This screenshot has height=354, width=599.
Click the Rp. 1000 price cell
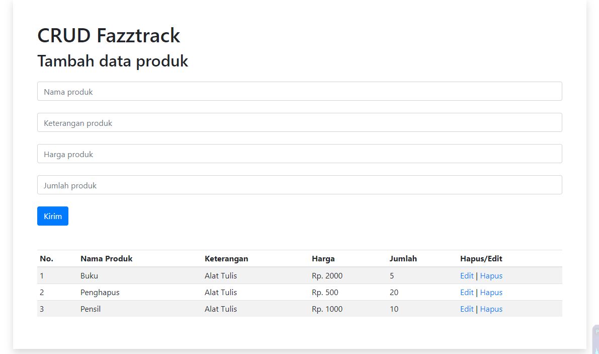tap(327, 309)
